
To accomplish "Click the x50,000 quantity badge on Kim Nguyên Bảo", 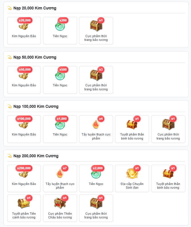I will coord(25,70).
